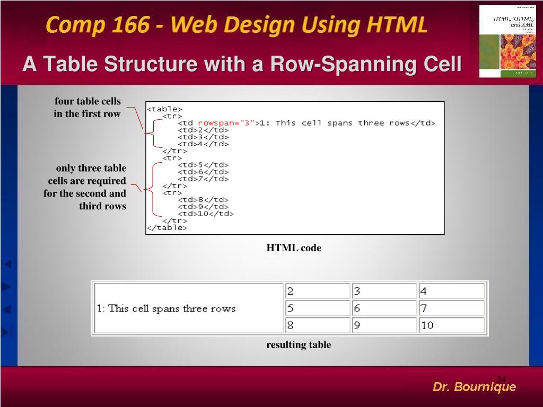543x407 pixels.
Task: Click the 'four table cells in the first row' note
Action: [x=87, y=107]
